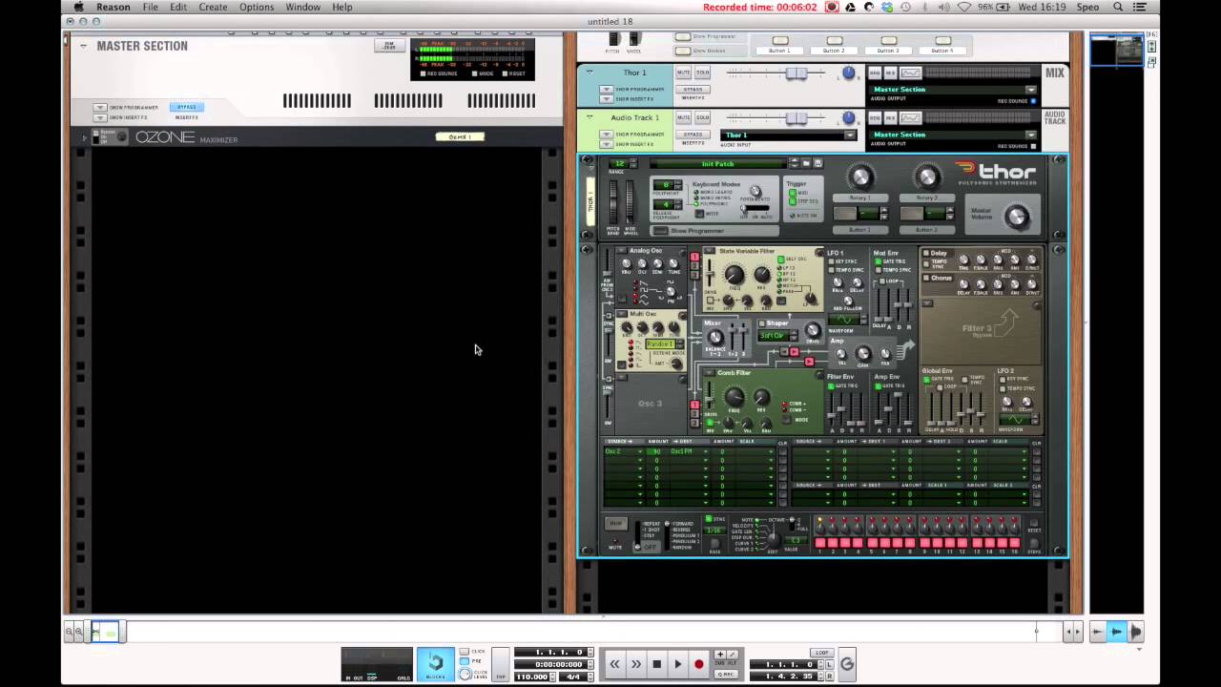Open Spotlight search in the menu bar
1221x687 pixels.
click(1119, 7)
